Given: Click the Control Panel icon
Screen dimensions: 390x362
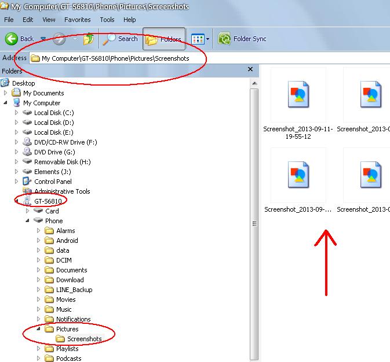Looking at the screenshot, I should pos(27,181).
